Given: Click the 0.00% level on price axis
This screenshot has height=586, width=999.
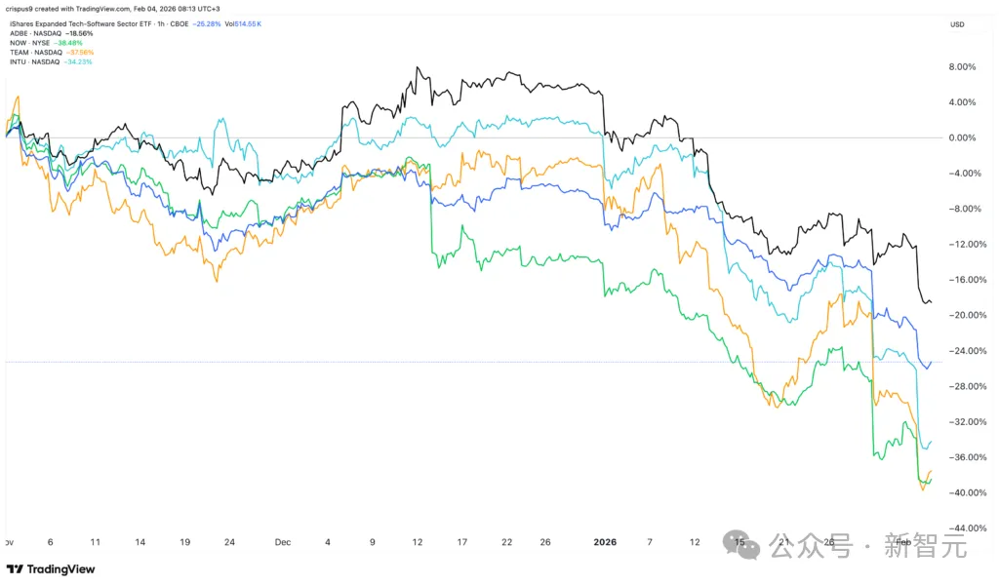Looking at the screenshot, I should [962, 137].
